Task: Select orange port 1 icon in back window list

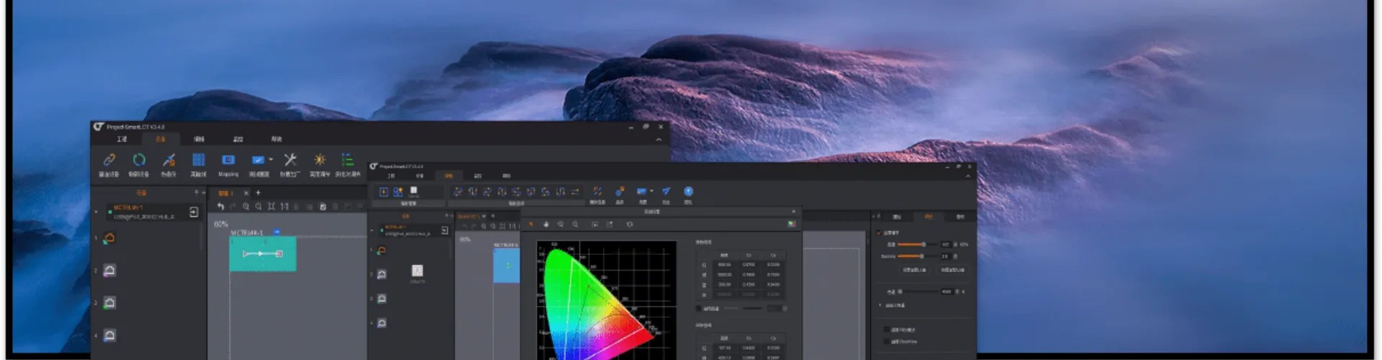Action: click(109, 238)
